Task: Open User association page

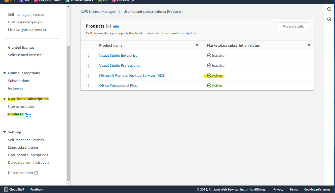Action: [x=21, y=107]
